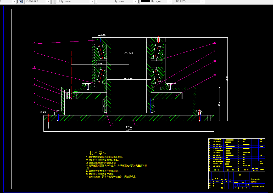Viewport: 273px width, 193px height.
Task: Click the 代号 column header in the parts list
Action: click(x=216, y=170)
